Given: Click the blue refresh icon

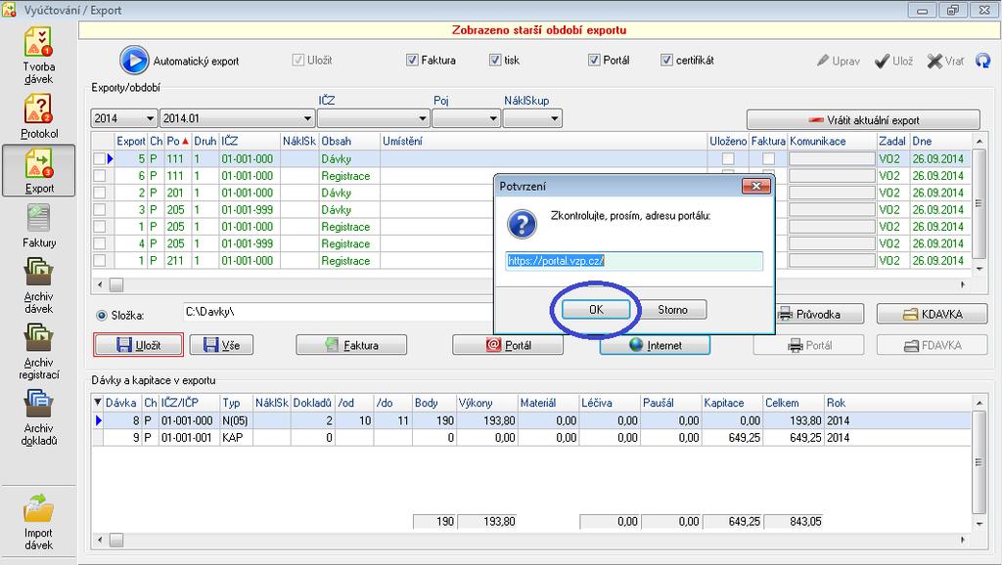Looking at the screenshot, I should click(x=982, y=61).
